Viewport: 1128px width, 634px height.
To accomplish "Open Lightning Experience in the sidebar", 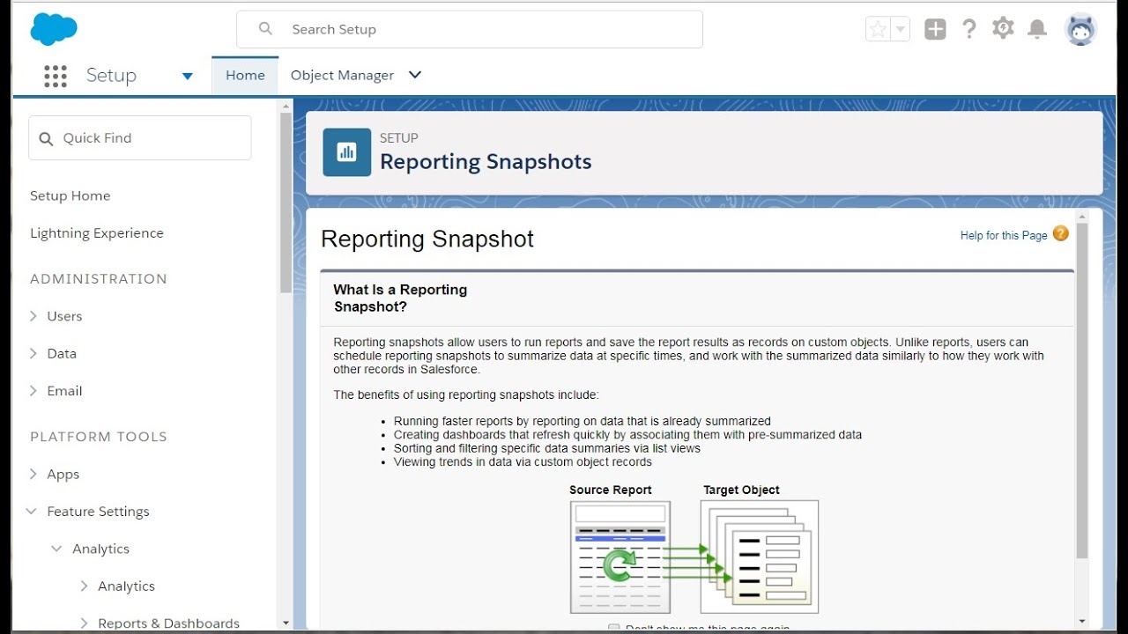I will click(97, 233).
